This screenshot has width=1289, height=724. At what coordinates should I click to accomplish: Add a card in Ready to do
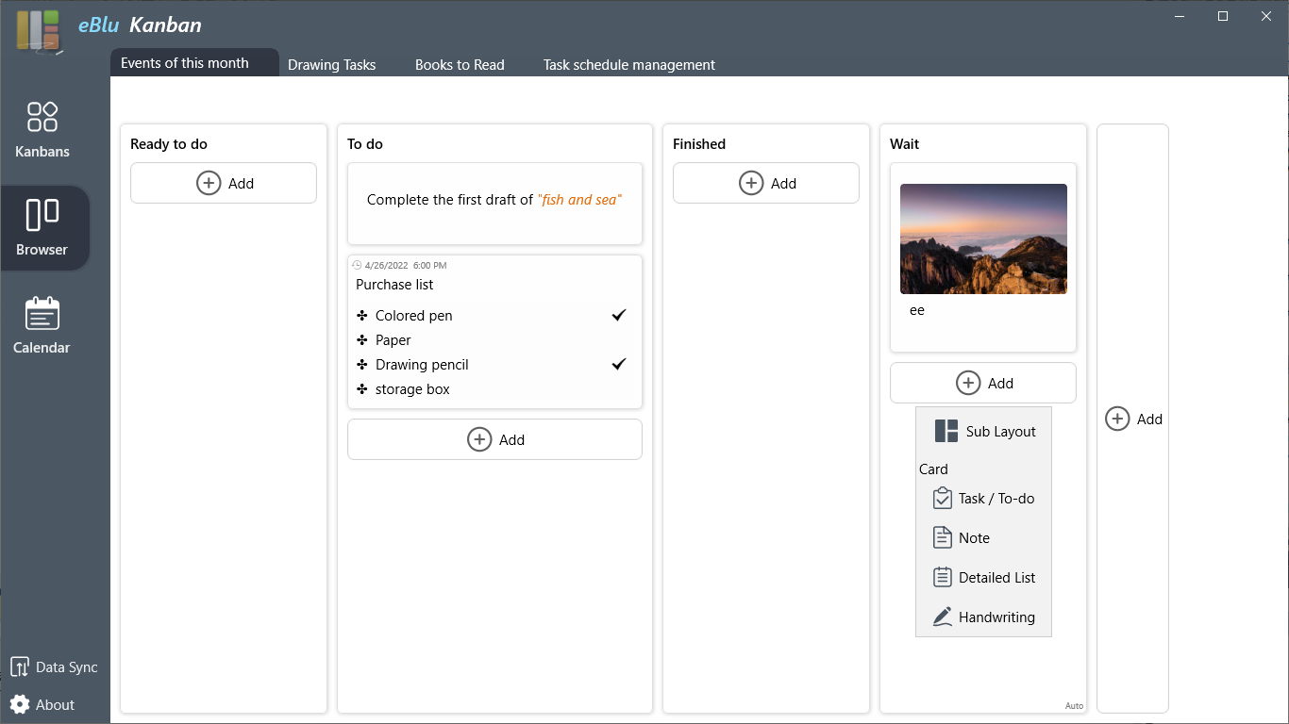224,183
